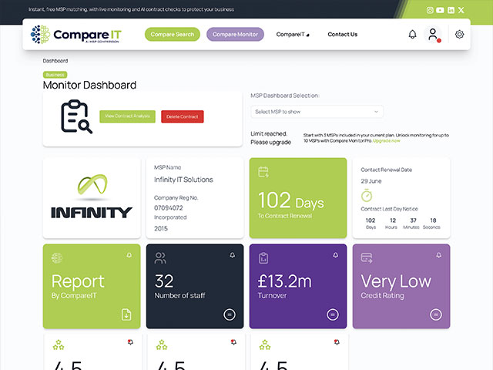Click the Upgrade now link
Viewport: 493px width, 370px height.
[387, 141]
